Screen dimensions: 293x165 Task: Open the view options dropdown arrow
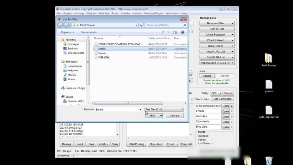pos(168,32)
